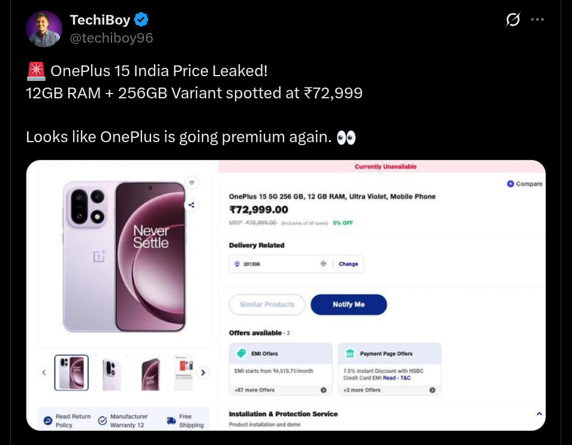Go to the previous product thumbnail with the left arrow
This screenshot has width=572, height=445.
tap(44, 372)
